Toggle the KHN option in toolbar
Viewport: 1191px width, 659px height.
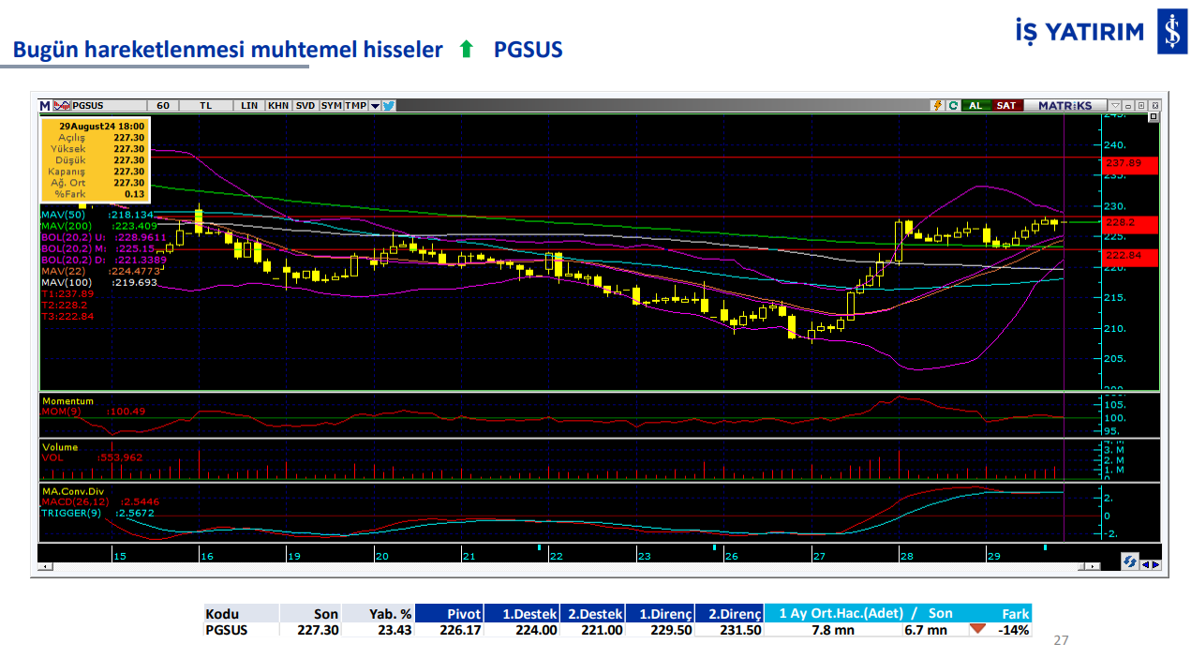click(x=278, y=106)
